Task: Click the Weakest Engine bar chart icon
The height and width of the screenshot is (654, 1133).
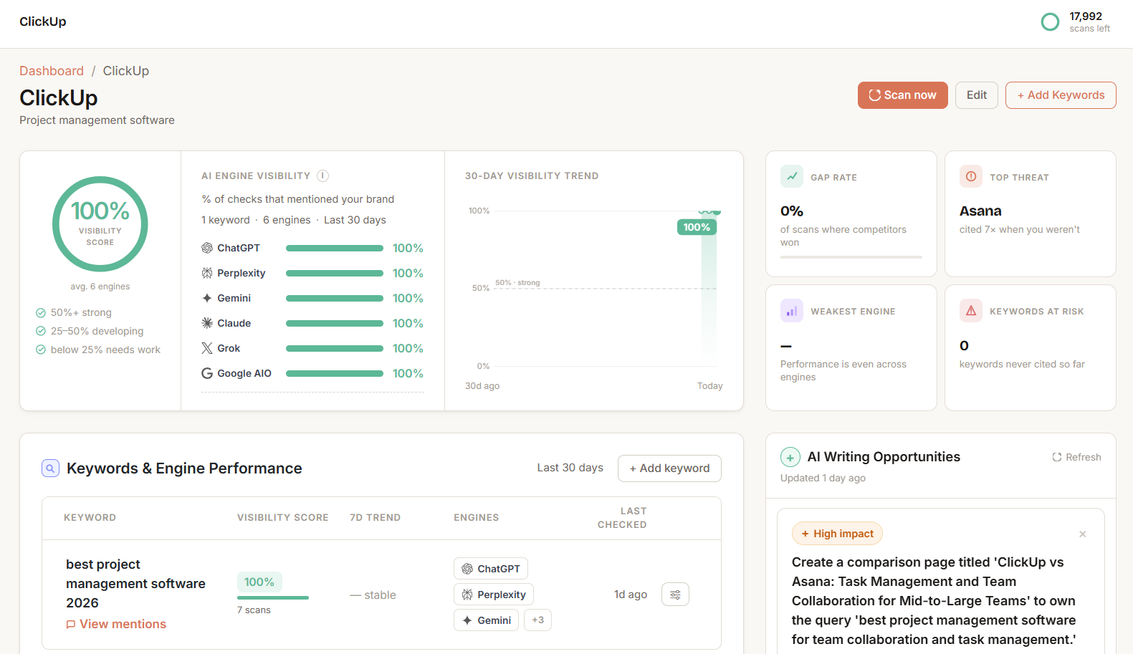Action: [x=792, y=311]
